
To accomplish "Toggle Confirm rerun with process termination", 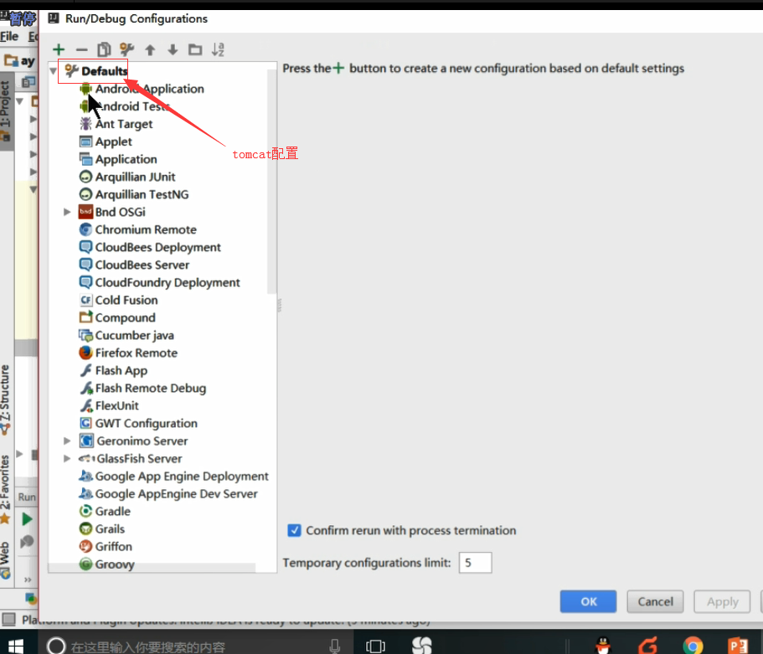I will (295, 530).
